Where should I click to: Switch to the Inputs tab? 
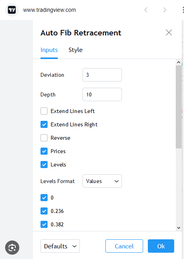(x=49, y=50)
